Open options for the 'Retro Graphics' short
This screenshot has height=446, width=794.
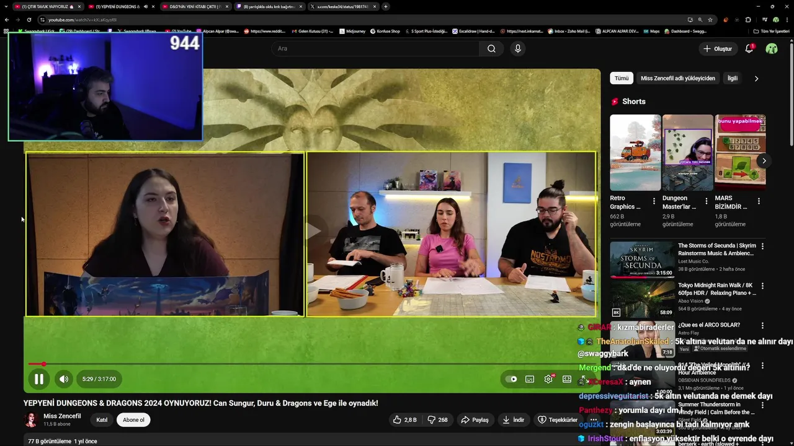pos(654,201)
